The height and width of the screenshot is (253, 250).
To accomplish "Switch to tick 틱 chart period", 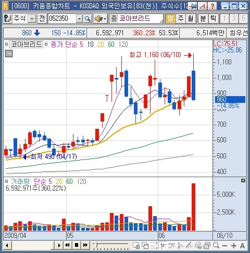I will [x=213, y=19].
